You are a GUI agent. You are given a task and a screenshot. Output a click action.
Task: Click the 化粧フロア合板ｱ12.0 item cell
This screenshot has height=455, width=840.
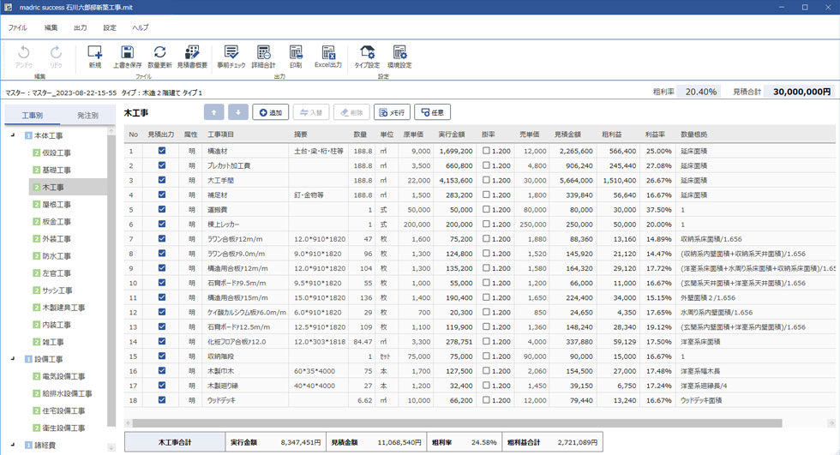point(246,342)
